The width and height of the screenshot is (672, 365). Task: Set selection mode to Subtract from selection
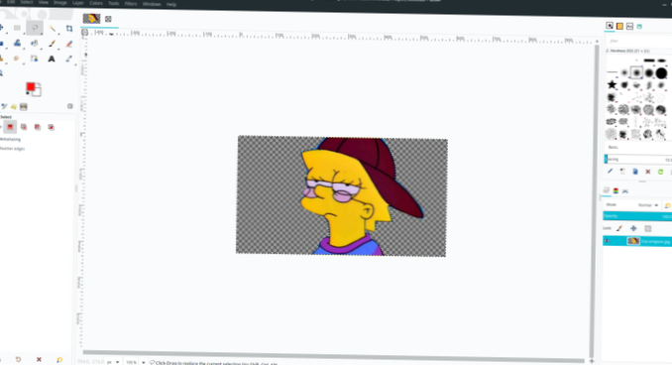[x=38, y=127]
